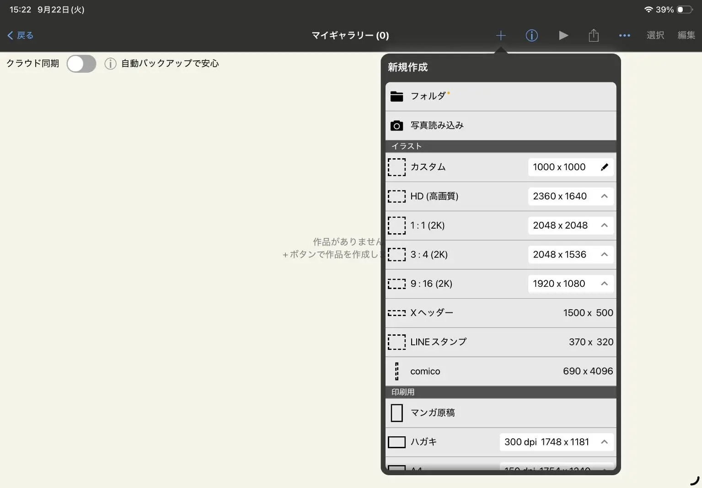
Task: Select the マンガ原稿 print option
Action: click(501, 413)
